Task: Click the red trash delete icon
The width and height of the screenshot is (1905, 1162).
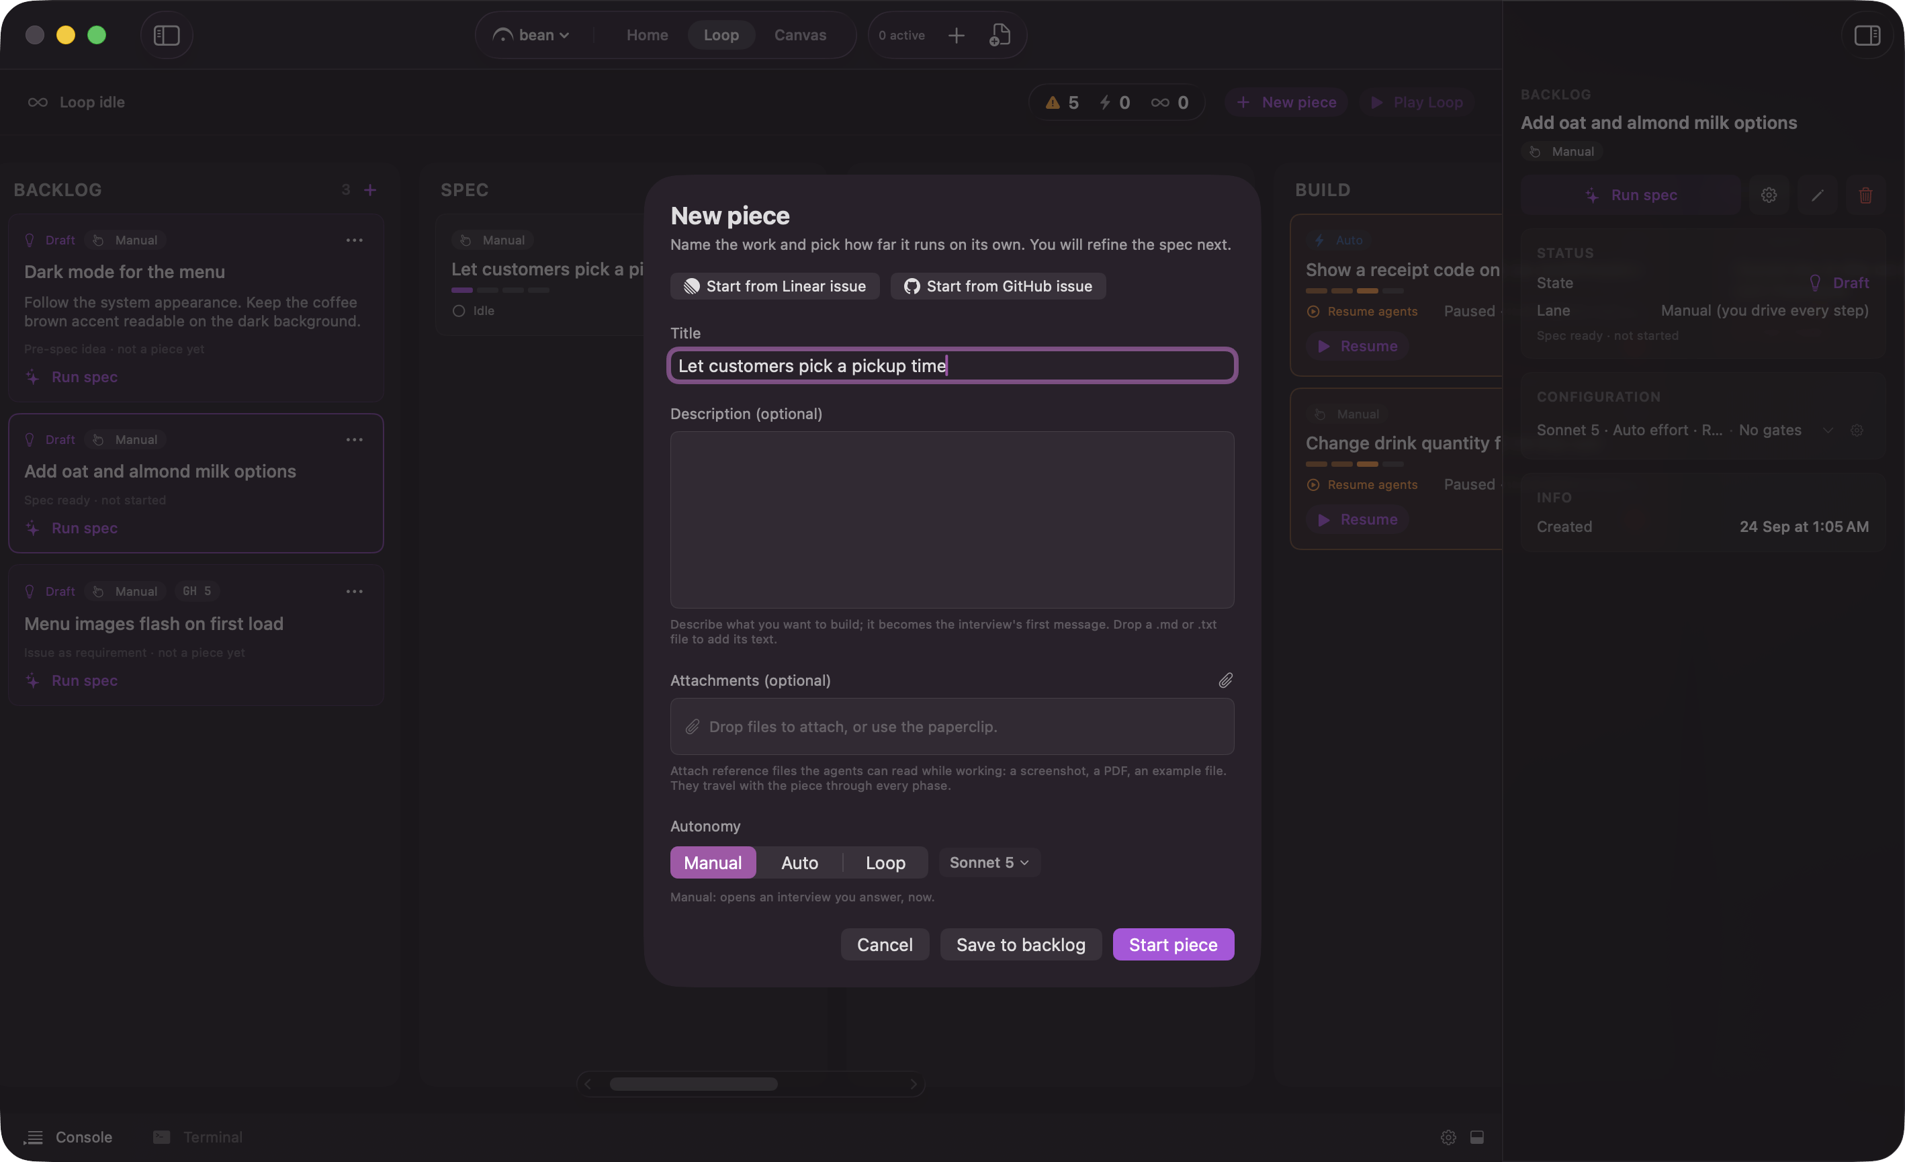Action: (1865, 195)
